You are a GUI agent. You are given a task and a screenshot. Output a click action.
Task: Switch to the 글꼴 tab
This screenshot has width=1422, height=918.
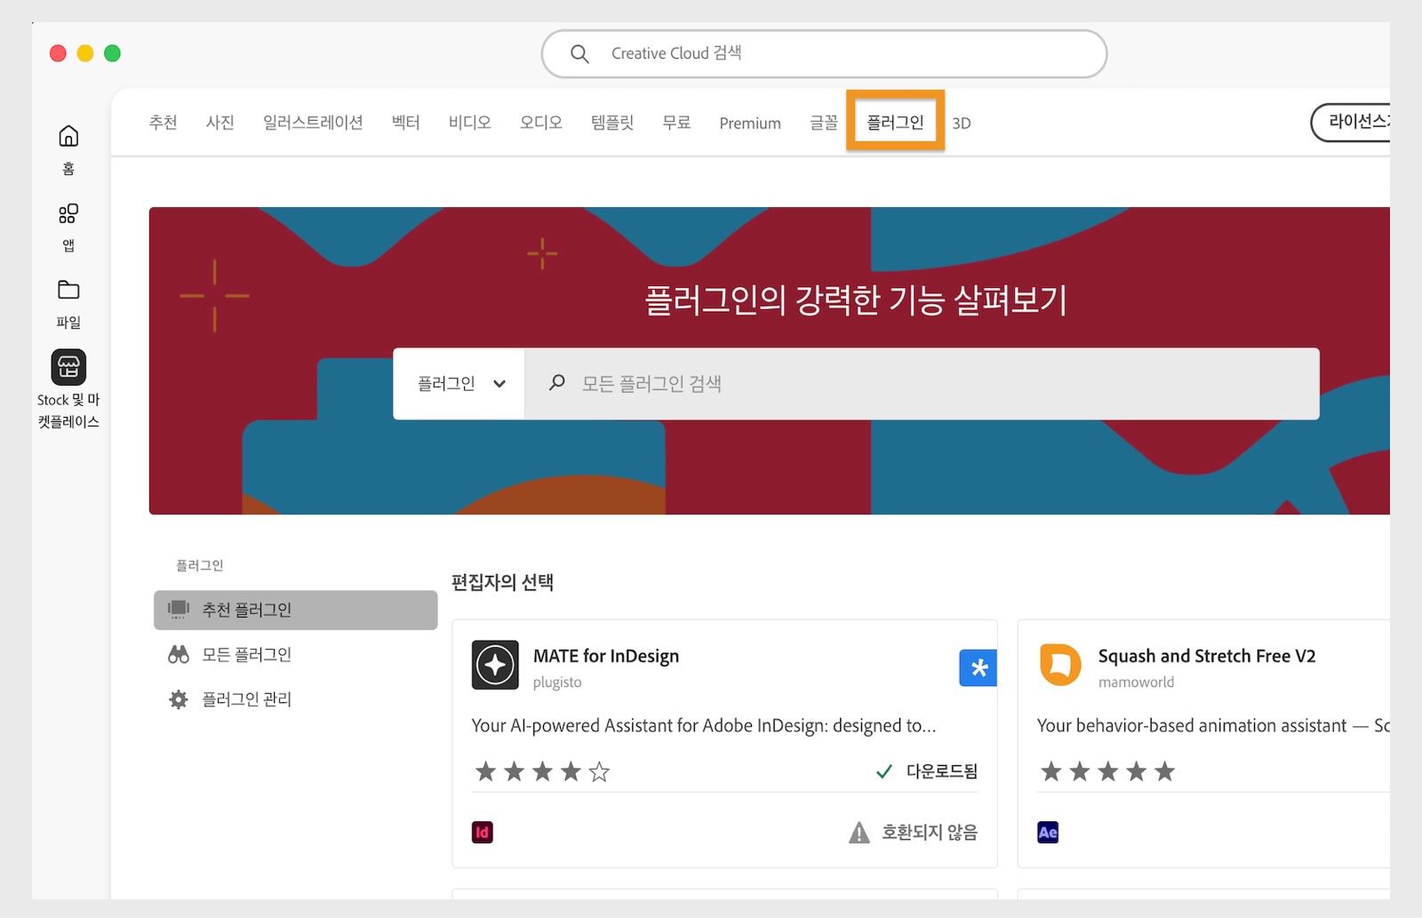click(824, 123)
